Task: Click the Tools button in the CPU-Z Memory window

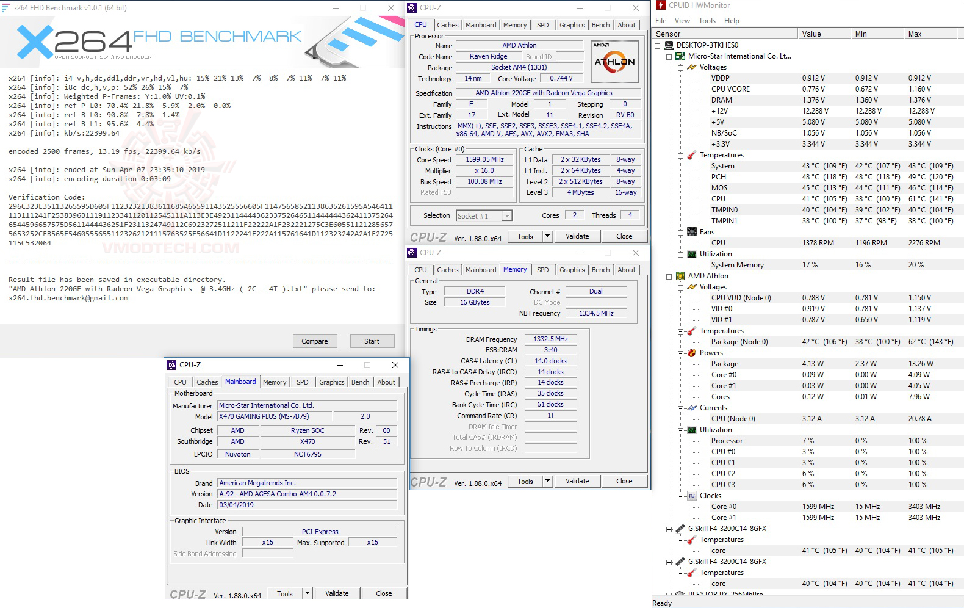Action: [x=525, y=481]
